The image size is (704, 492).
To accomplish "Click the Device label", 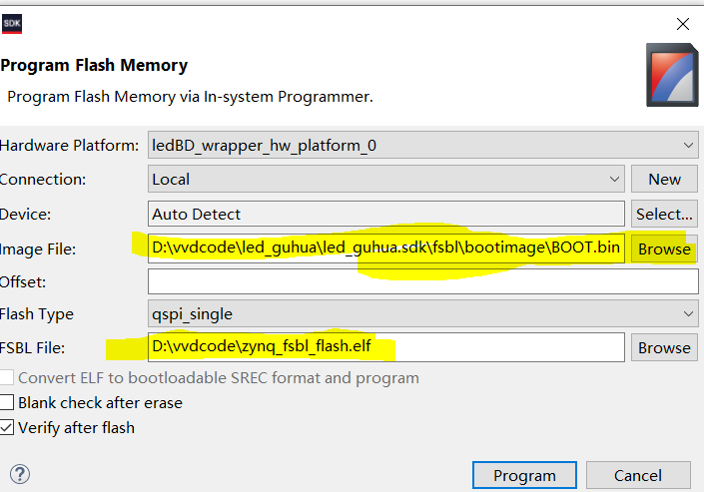I will pyautogui.click(x=25, y=215).
